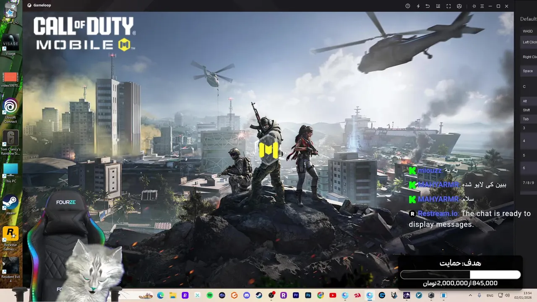Open the key mapping grid icon
Screen dimensions: 537x302
(x=438, y=6)
